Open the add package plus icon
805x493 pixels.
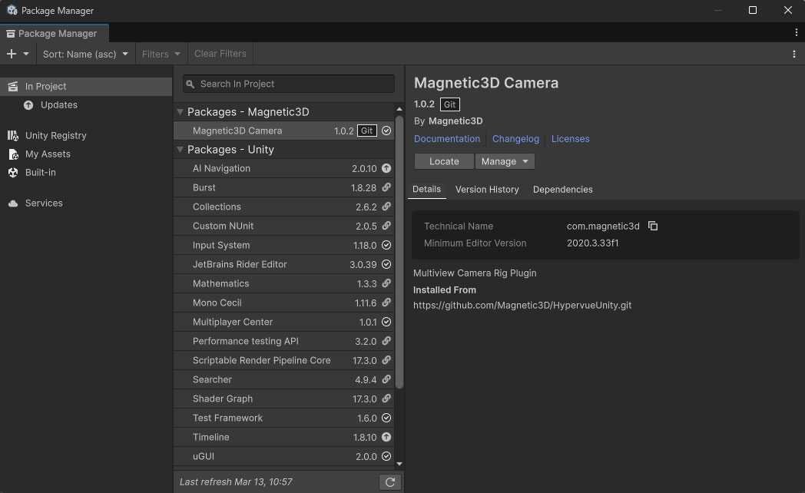pos(11,54)
